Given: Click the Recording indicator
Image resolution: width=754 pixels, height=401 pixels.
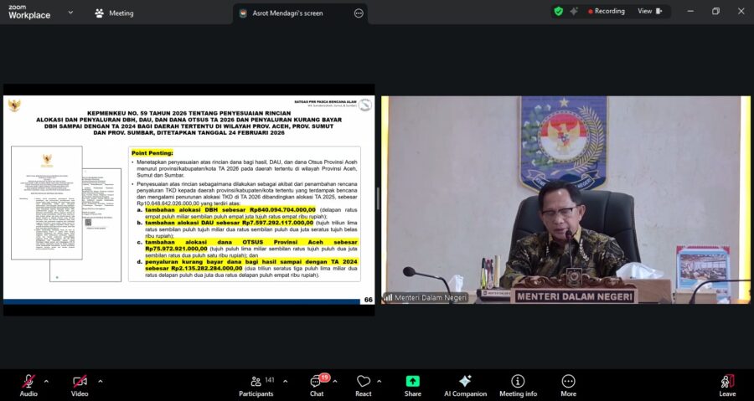Looking at the screenshot, I should tap(607, 12).
